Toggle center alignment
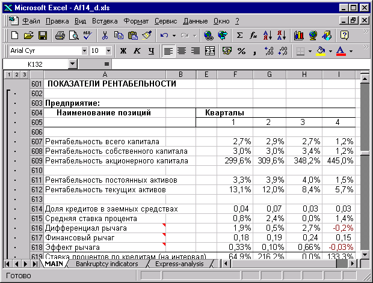Screen dimensions: 373x283 (x=182, y=51)
